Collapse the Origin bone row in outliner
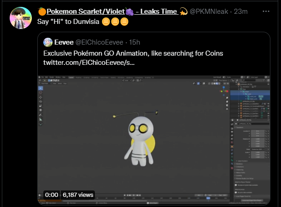281x207 pixels. pos(241,92)
